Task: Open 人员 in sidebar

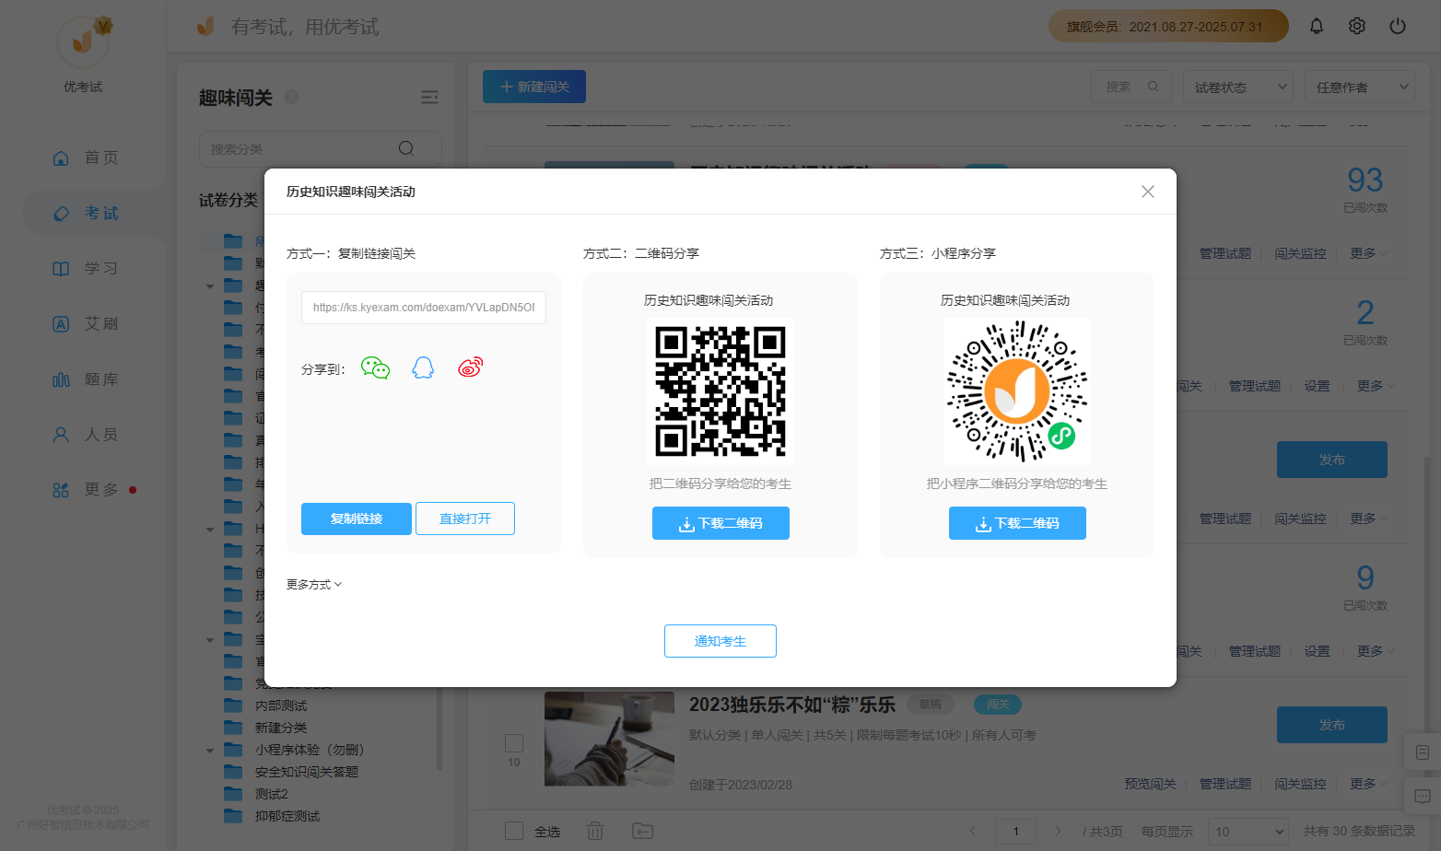Action: coord(85,434)
